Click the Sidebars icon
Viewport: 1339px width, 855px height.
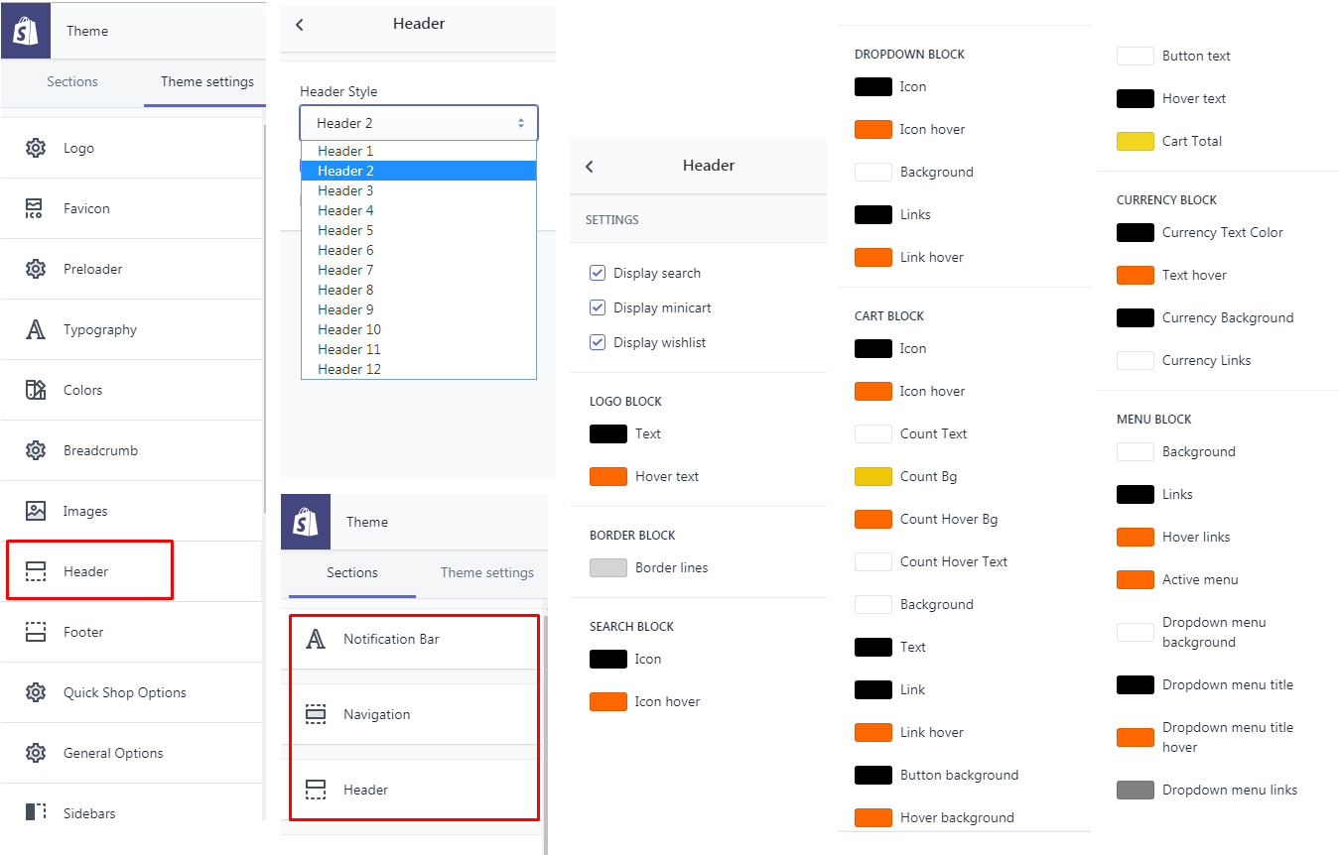[36, 813]
